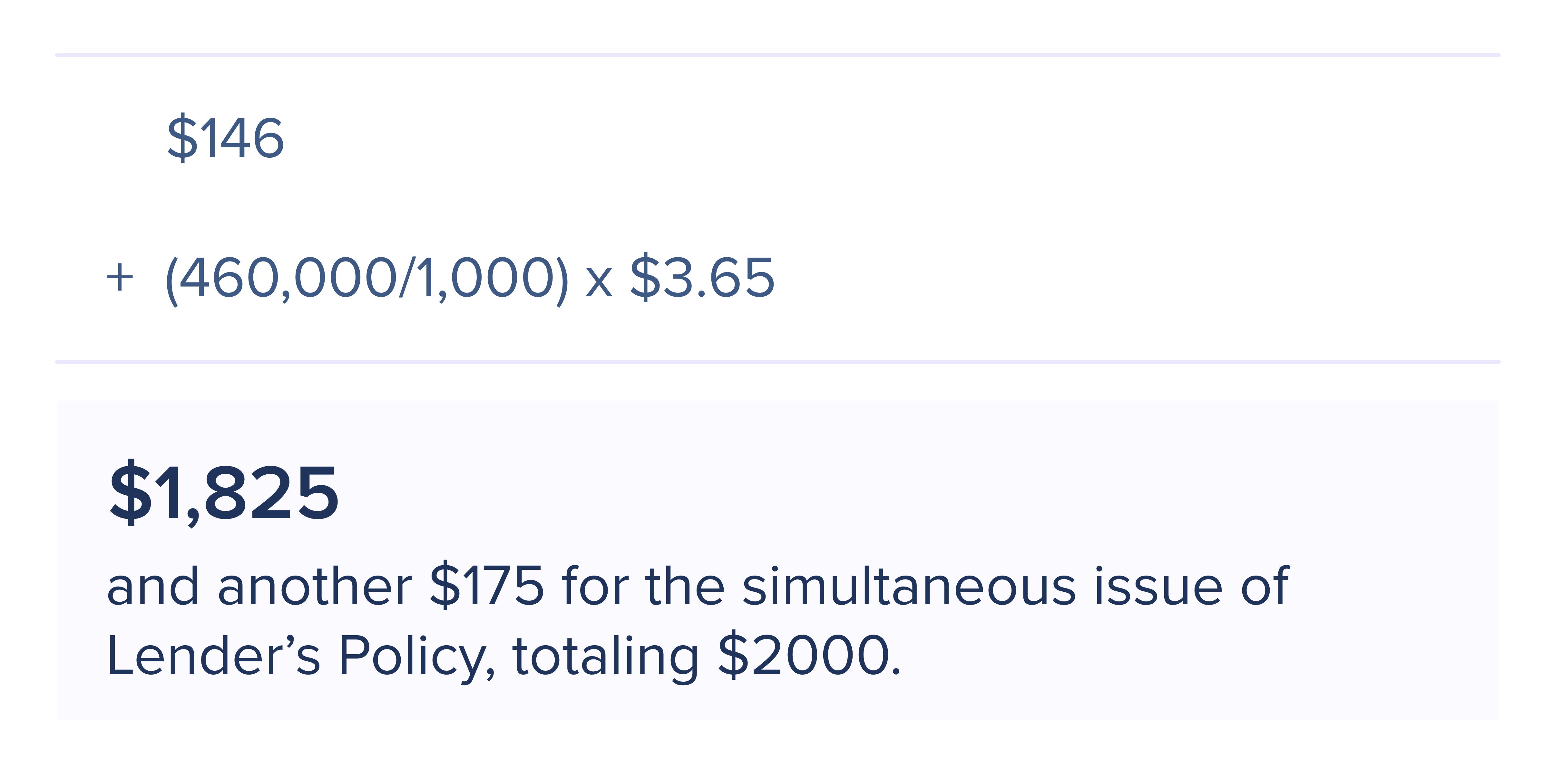Image resolution: width=1553 pixels, height=771 pixels.
Task: Click the $175 amount in the sentence
Action: click(x=486, y=586)
